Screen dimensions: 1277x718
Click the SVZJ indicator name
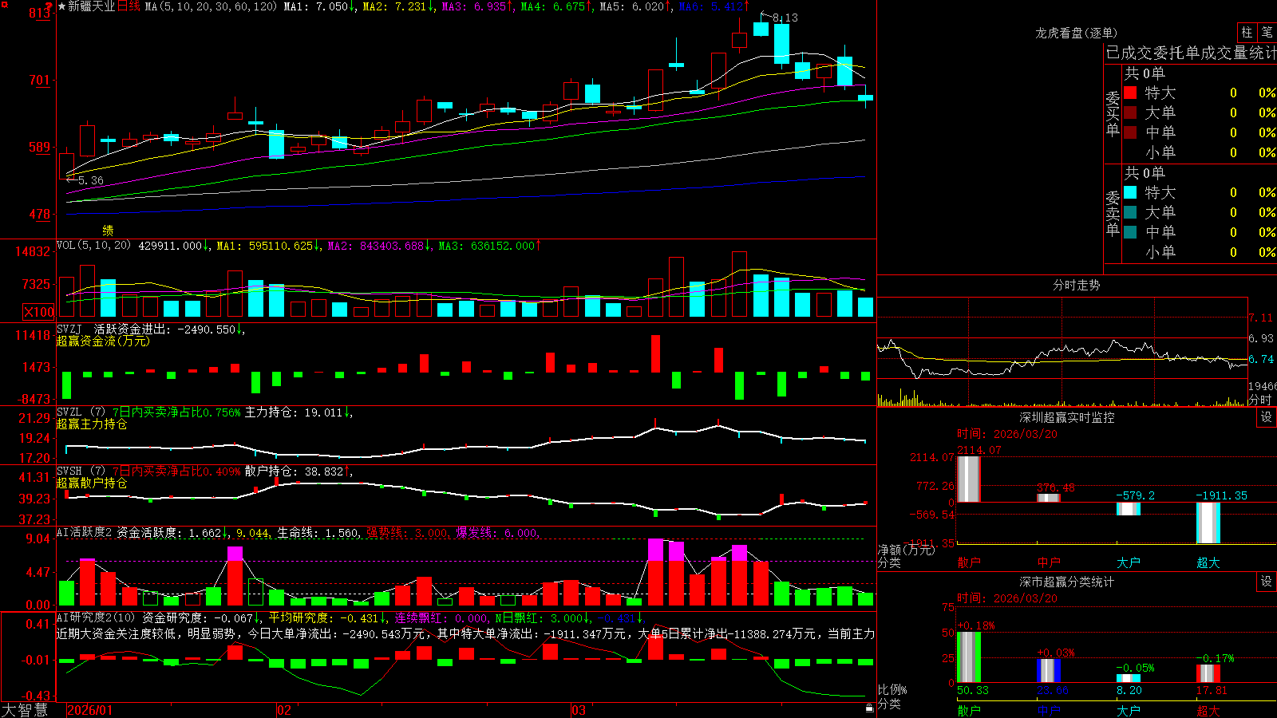point(69,329)
